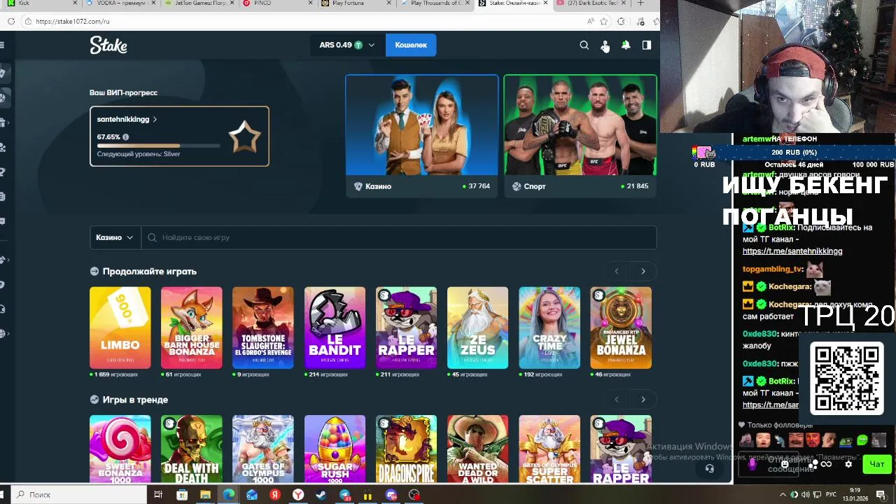The width and height of the screenshot is (896, 504).
Task: Select the Pepe frog emote in chat
Action: coord(846,442)
